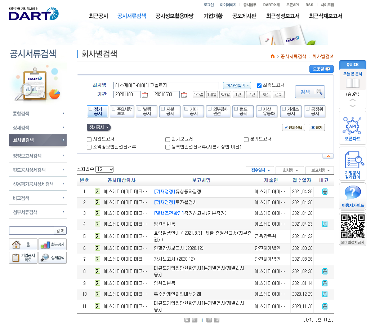Click the 전체선택 button
Viewport: 375px width, 325px height.
(x=294, y=127)
